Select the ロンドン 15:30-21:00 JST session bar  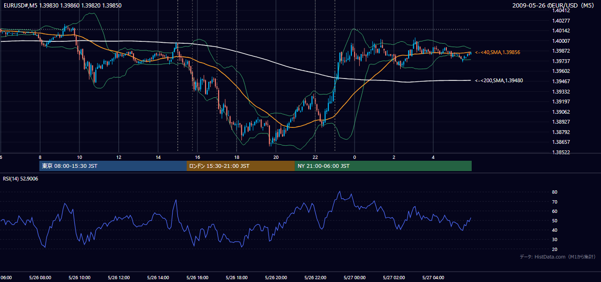pyautogui.click(x=241, y=166)
